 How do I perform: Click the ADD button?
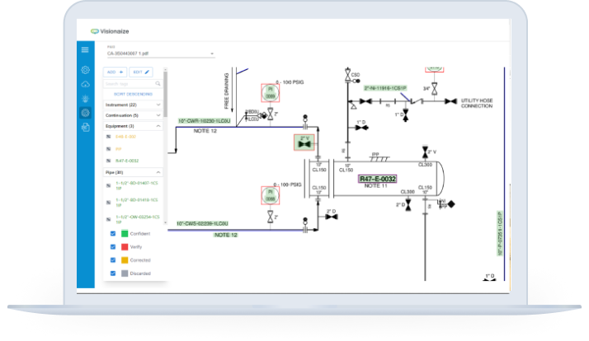tap(115, 72)
